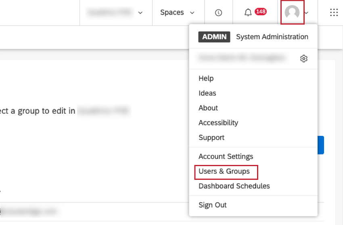Click the Support menu item

[211, 137]
